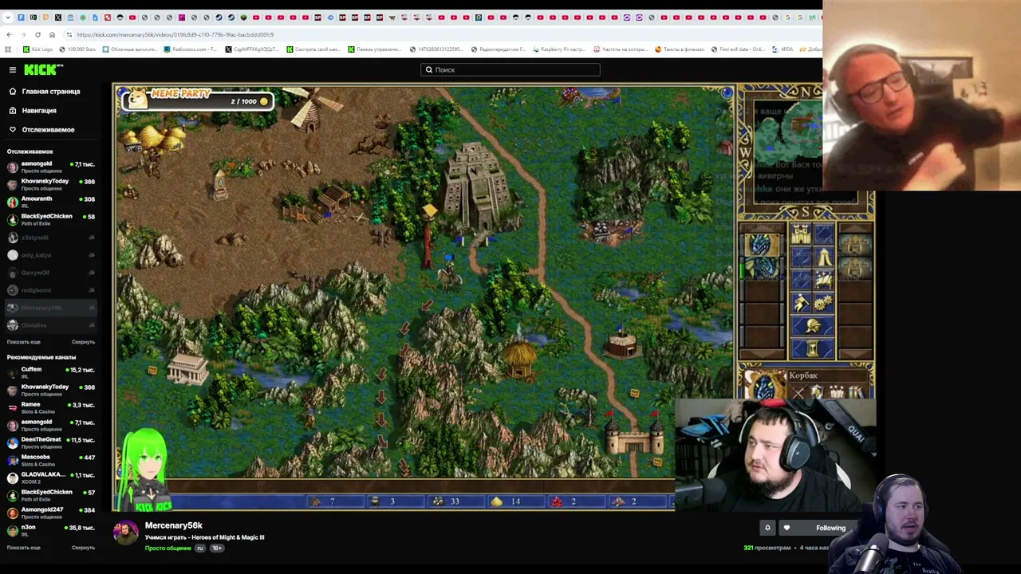Click browser forward arrow
The height and width of the screenshot is (574, 1021).
pyautogui.click(x=23, y=34)
